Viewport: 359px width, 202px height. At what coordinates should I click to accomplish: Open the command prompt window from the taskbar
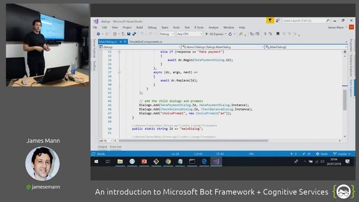pos(192,162)
